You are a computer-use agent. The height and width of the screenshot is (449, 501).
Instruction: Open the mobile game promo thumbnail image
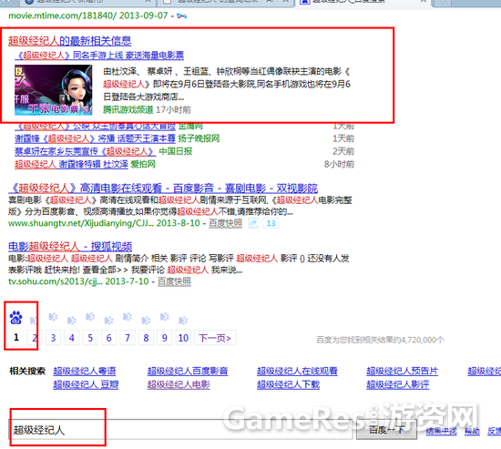coord(54,90)
